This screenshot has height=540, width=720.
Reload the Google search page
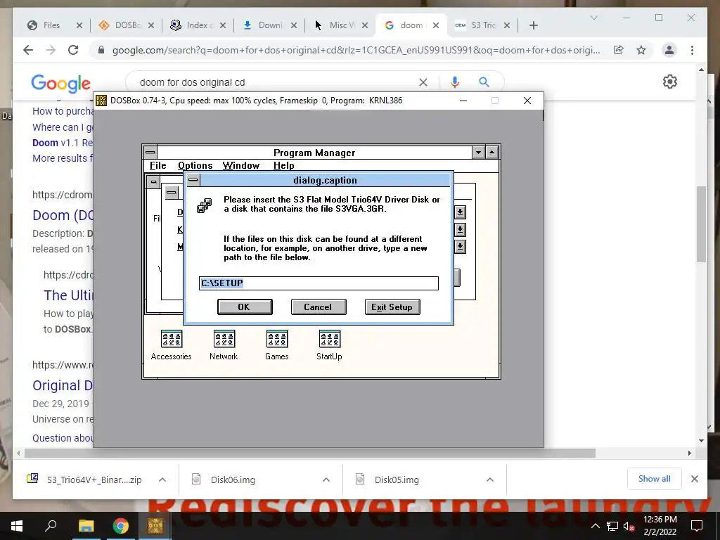tap(73, 50)
